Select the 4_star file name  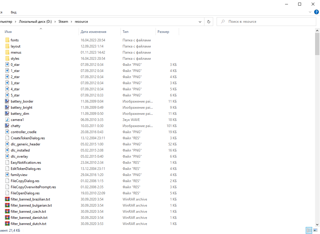click(15, 89)
